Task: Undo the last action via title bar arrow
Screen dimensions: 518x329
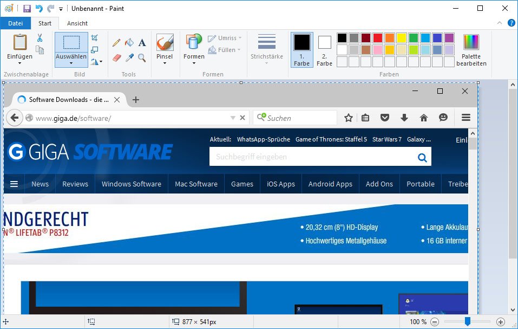Action: (x=39, y=8)
